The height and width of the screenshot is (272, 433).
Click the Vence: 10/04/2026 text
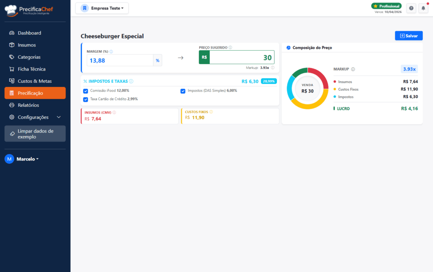click(388, 12)
